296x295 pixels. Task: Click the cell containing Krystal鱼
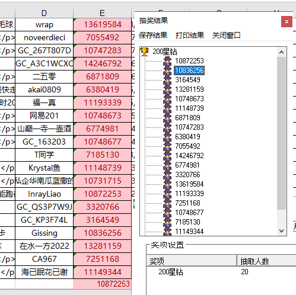click(x=44, y=168)
